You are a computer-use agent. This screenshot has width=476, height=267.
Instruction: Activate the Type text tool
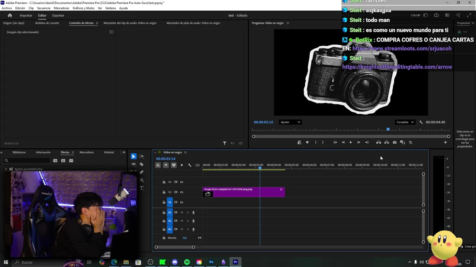[x=141, y=188]
